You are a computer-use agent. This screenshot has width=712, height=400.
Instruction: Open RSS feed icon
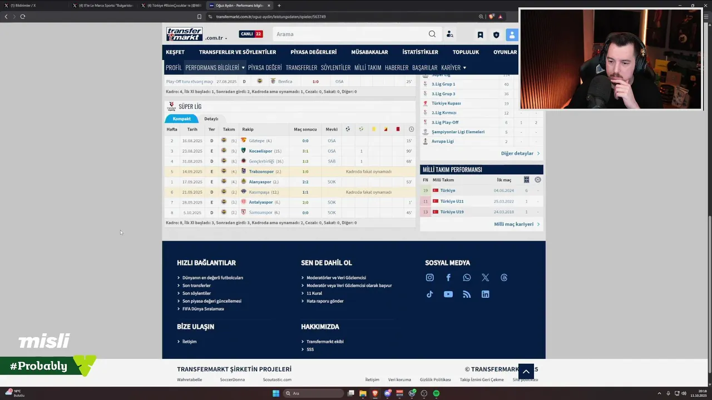[x=467, y=294]
